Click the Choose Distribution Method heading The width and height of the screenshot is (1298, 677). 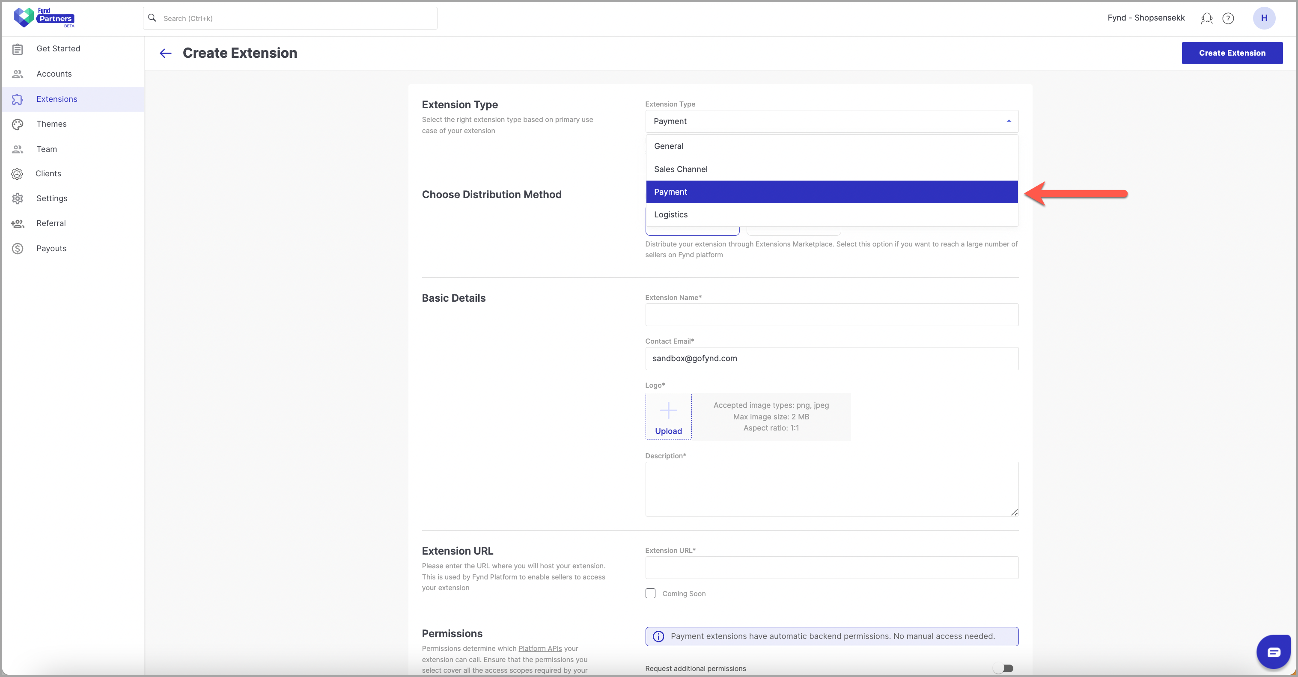tap(491, 194)
